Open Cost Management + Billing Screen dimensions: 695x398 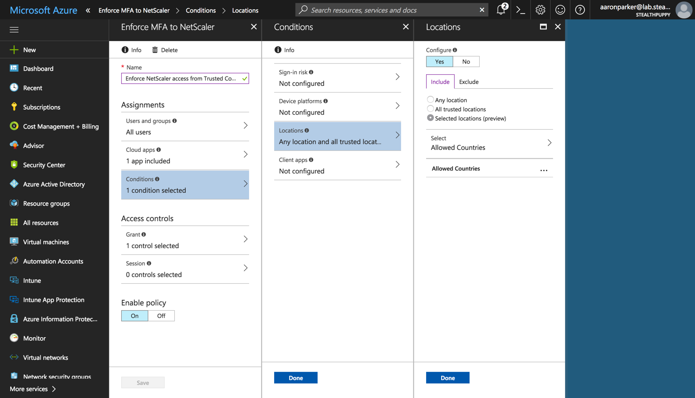pos(54,126)
